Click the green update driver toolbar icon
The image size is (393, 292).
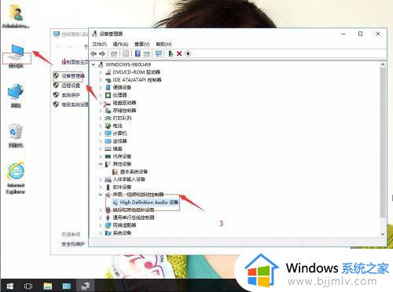171,54
